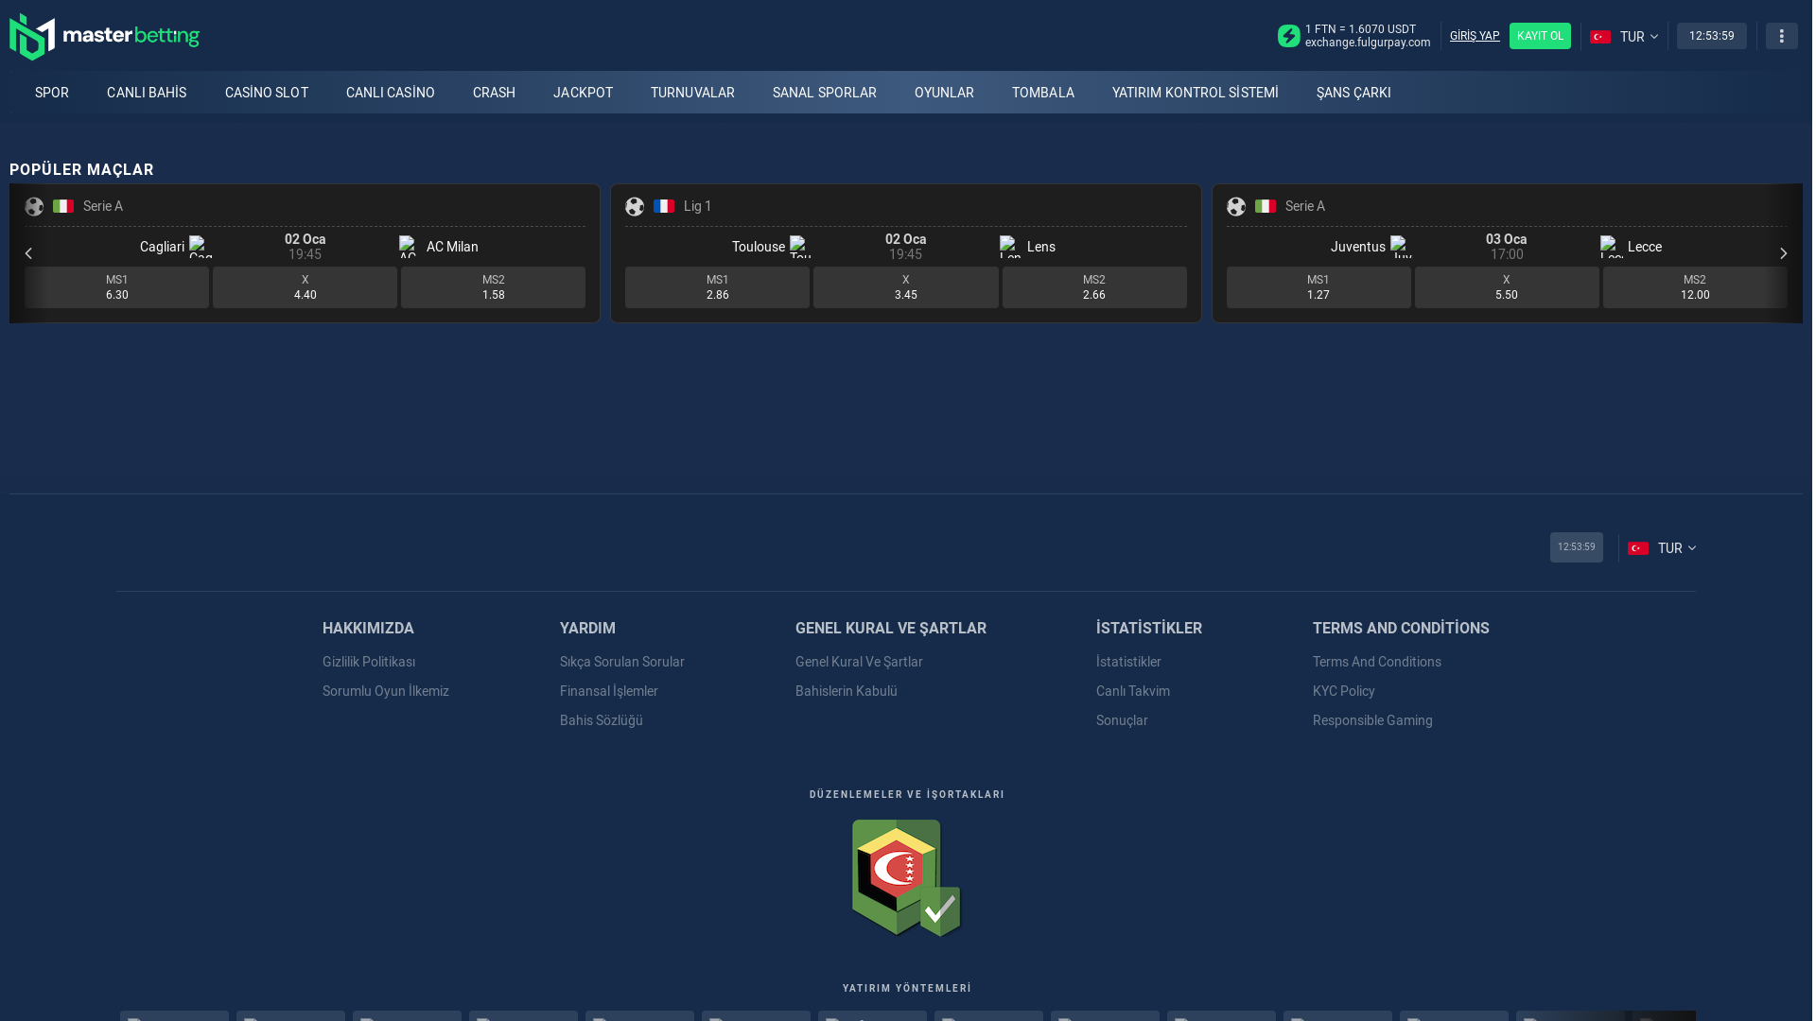1816x1021 pixels.
Task: Bet MS1 6.30 on Cagliari
Action: point(117,287)
